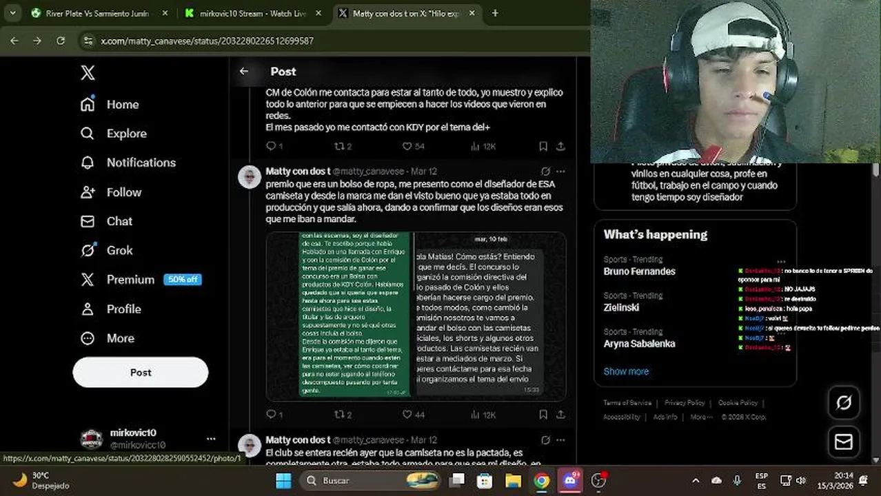The height and width of the screenshot is (496, 881).
Task: Bookmark the tweet with 44 likes
Action: point(543,415)
